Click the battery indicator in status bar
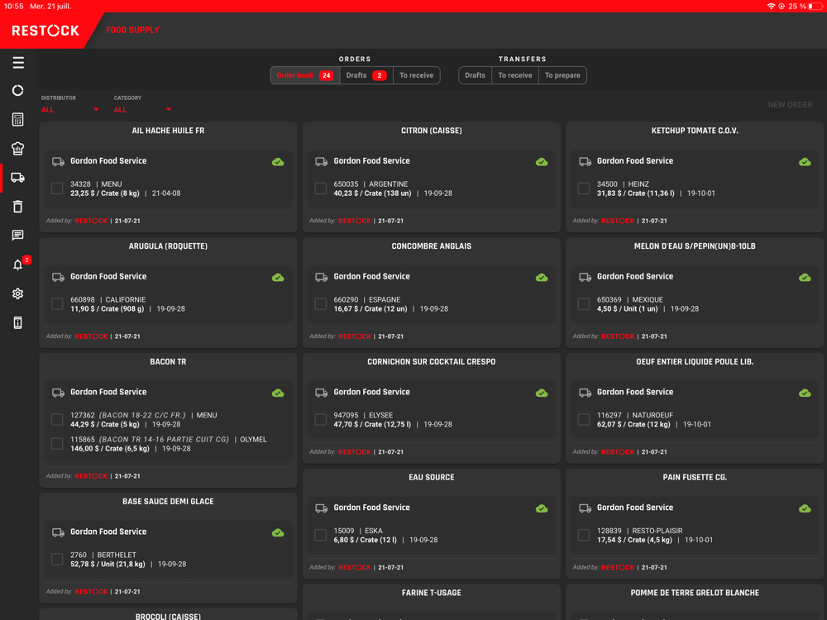Viewport: 827px width, 620px height. click(x=815, y=7)
